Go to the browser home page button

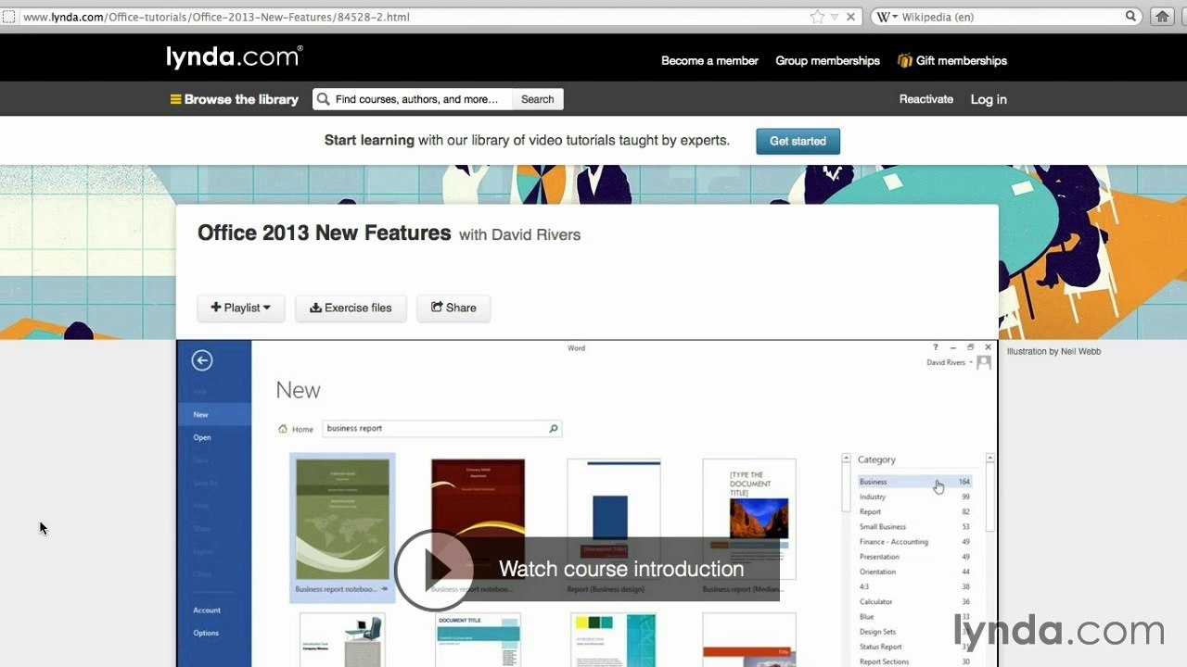pyautogui.click(x=1161, y=17)
